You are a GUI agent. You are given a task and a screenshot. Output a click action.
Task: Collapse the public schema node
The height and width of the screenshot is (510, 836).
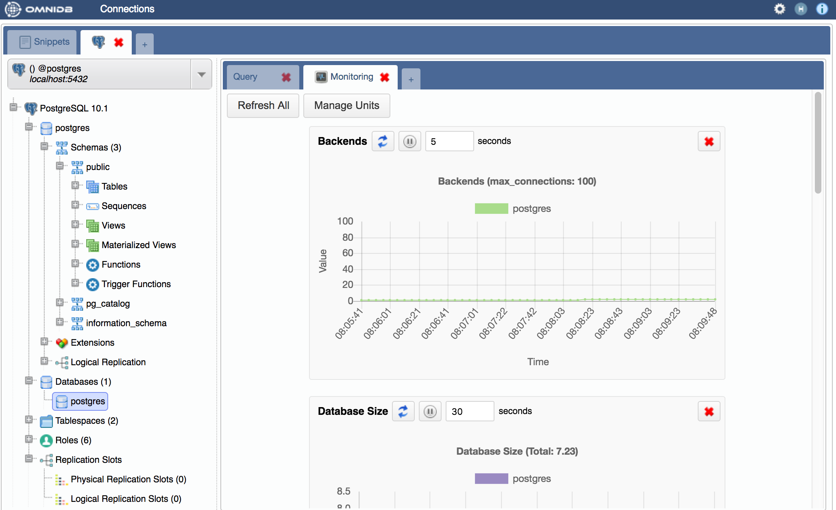tap(60, 166)
